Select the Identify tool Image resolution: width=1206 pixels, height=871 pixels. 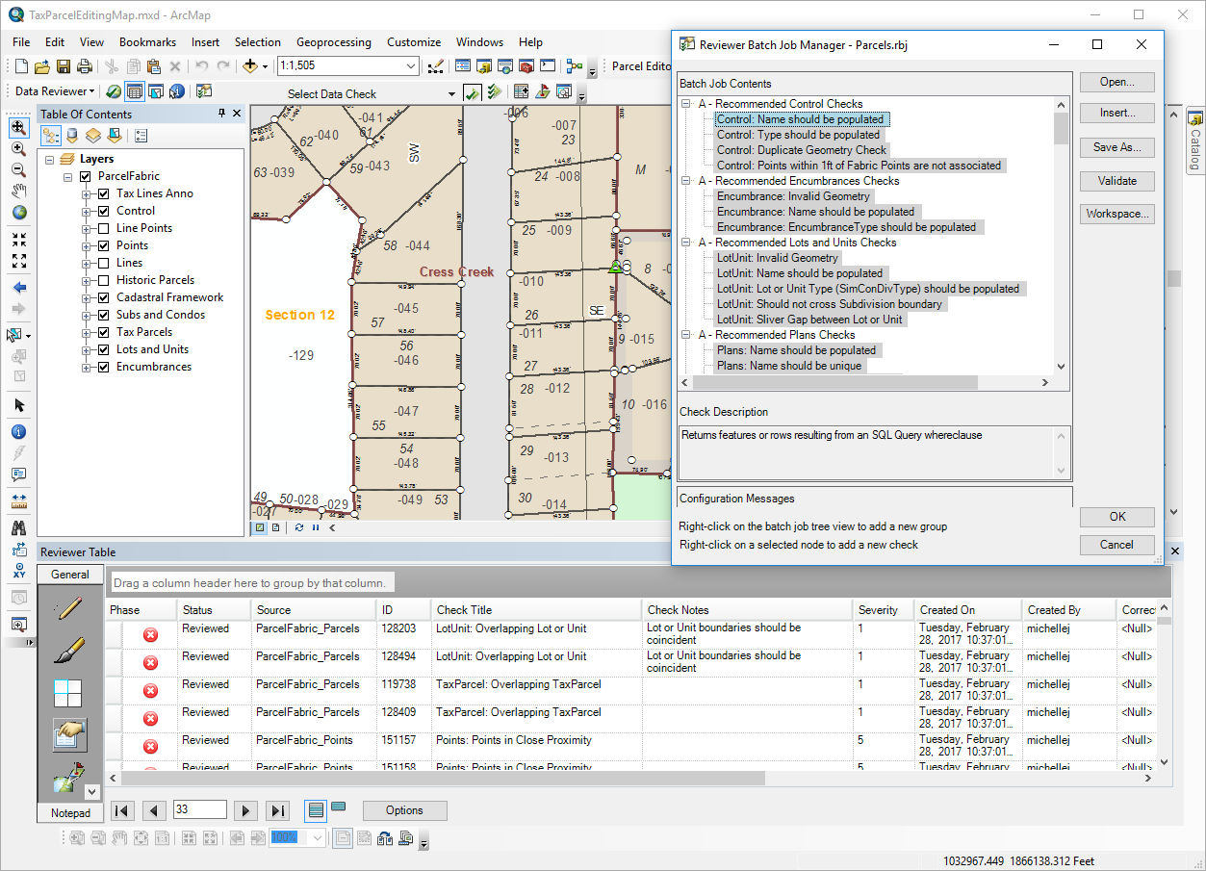tap(18, 432)
